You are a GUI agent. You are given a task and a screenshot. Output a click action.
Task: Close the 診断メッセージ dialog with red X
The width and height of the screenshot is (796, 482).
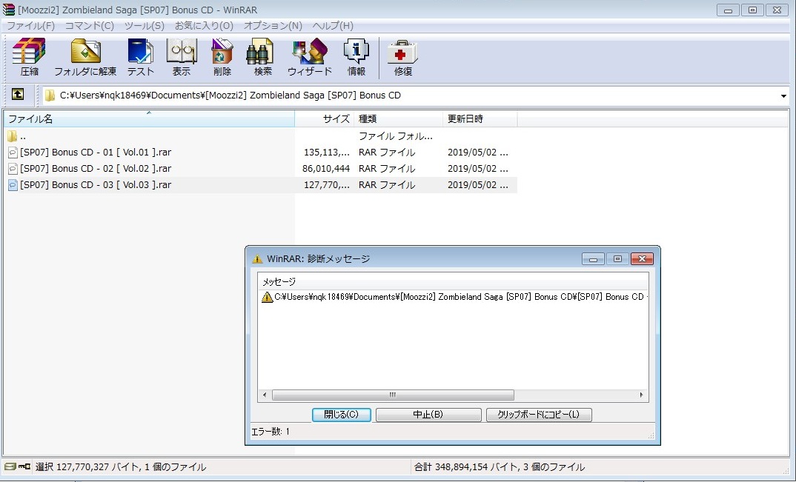pyautogui.click(x=642, y=259)
